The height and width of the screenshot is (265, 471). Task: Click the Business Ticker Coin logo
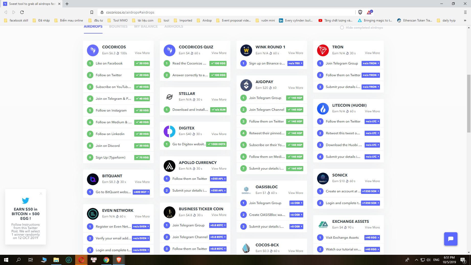tap(169, 212)
